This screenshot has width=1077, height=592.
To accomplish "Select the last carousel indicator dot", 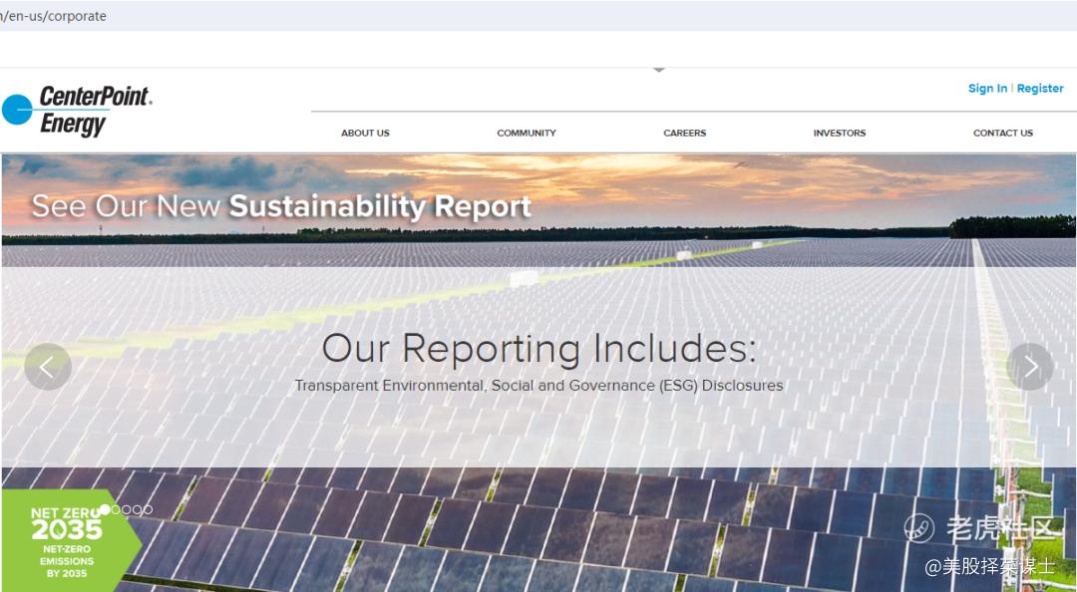I will 149,509.
